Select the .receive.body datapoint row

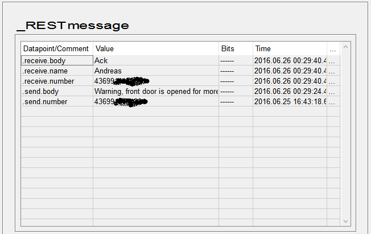click(56, 60)
